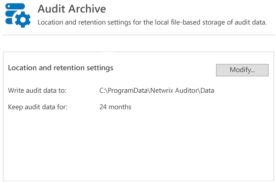Click the description about local file-based storage
The image size is (276, 183).
(x=152, y=22)
